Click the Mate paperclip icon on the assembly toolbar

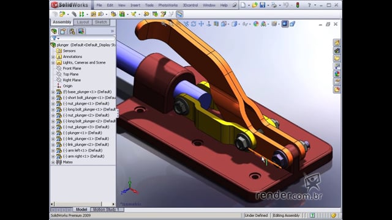point(74,14)
